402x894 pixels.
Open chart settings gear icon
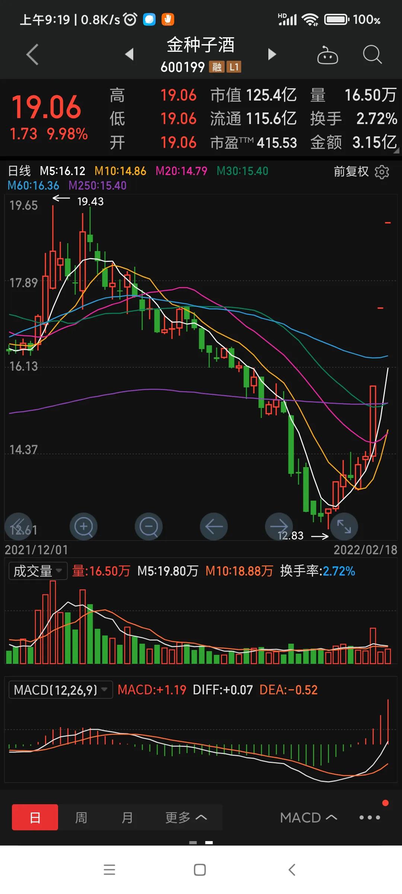pyautogui.click(x=382, y=172)
